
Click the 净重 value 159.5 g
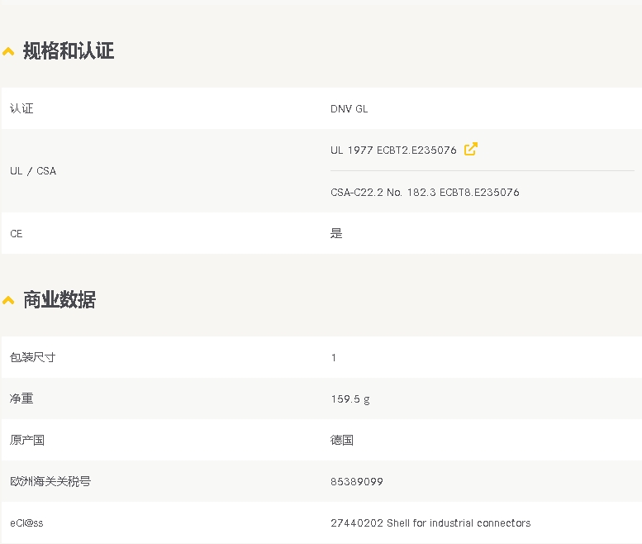350,399
